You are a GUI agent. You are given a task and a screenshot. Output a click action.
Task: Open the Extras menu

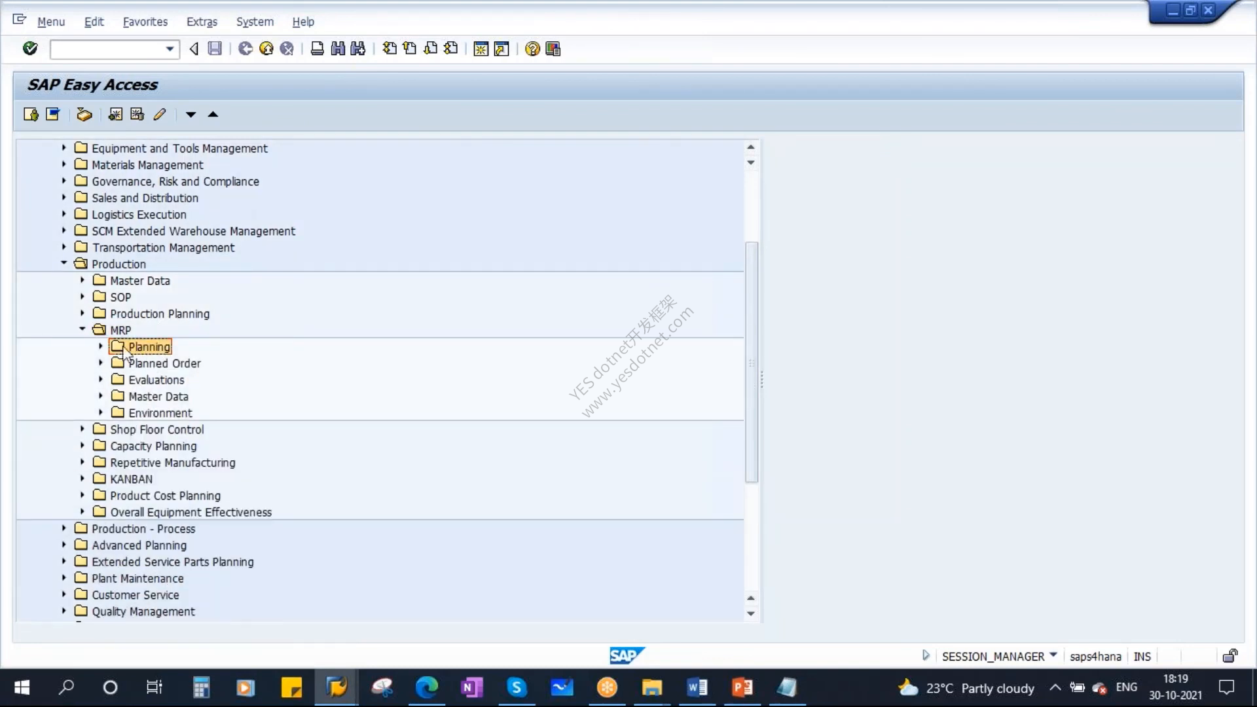pos(202,22)
